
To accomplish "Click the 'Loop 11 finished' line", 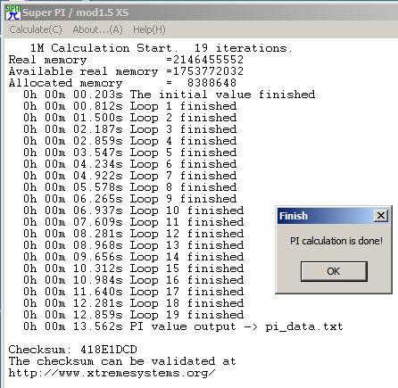I will 134,222.
